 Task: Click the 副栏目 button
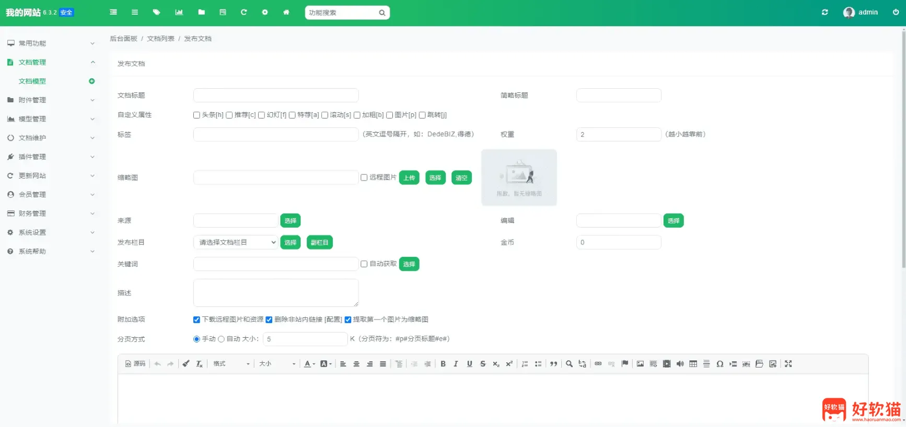click(320, 242)
